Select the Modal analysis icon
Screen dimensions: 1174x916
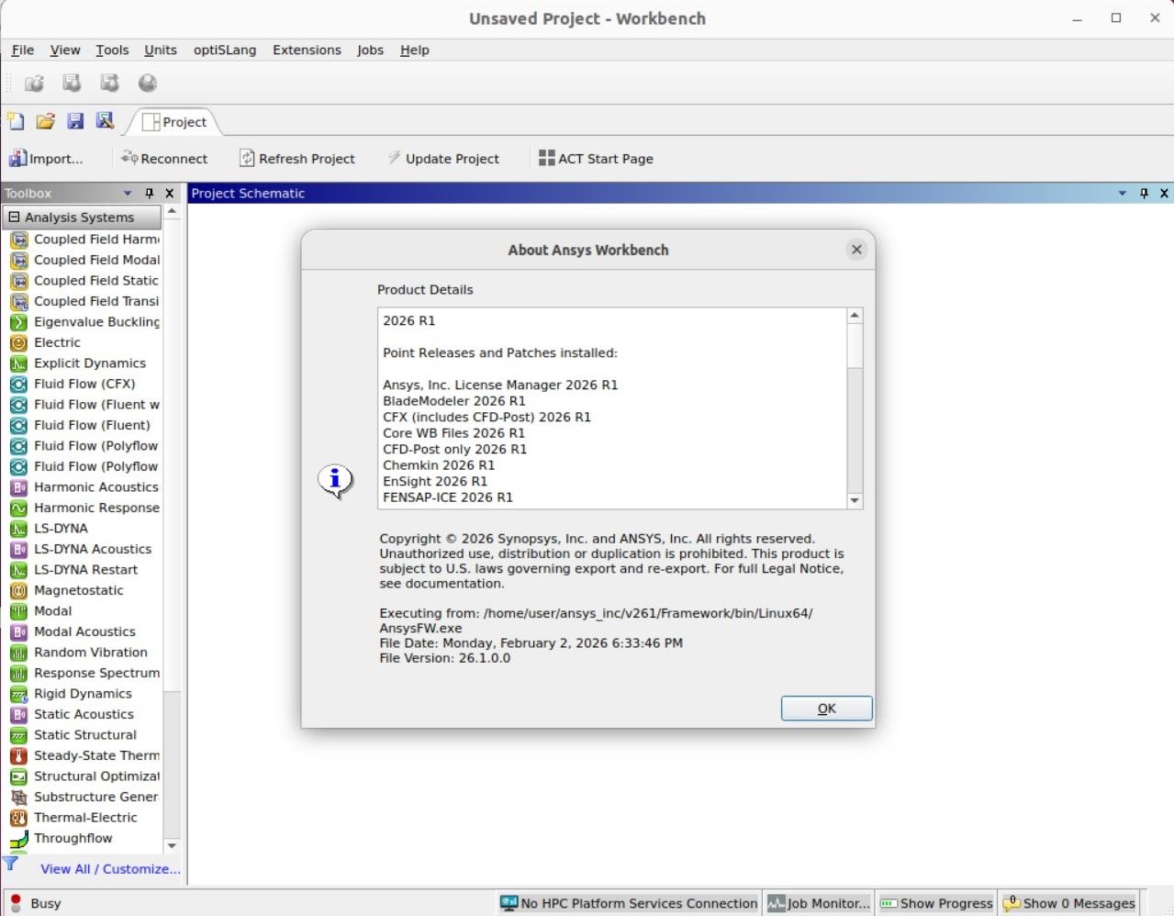18,611
